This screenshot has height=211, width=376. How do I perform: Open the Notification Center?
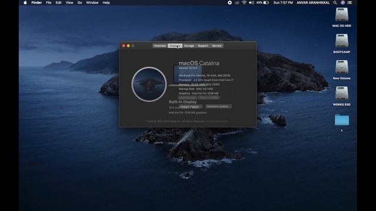350,2
